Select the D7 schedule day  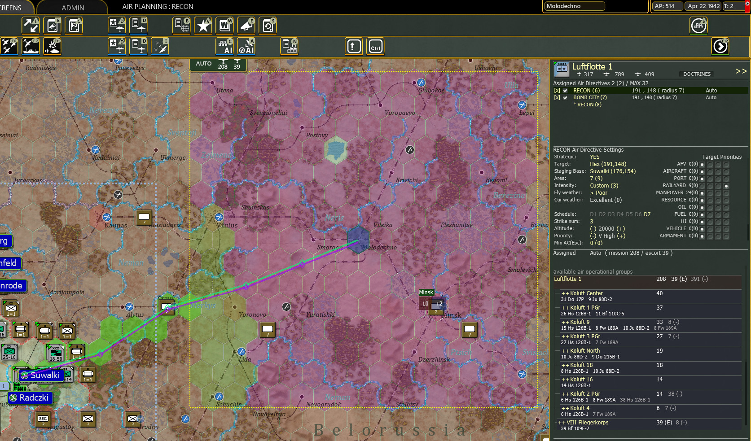[x=647, y=214]
